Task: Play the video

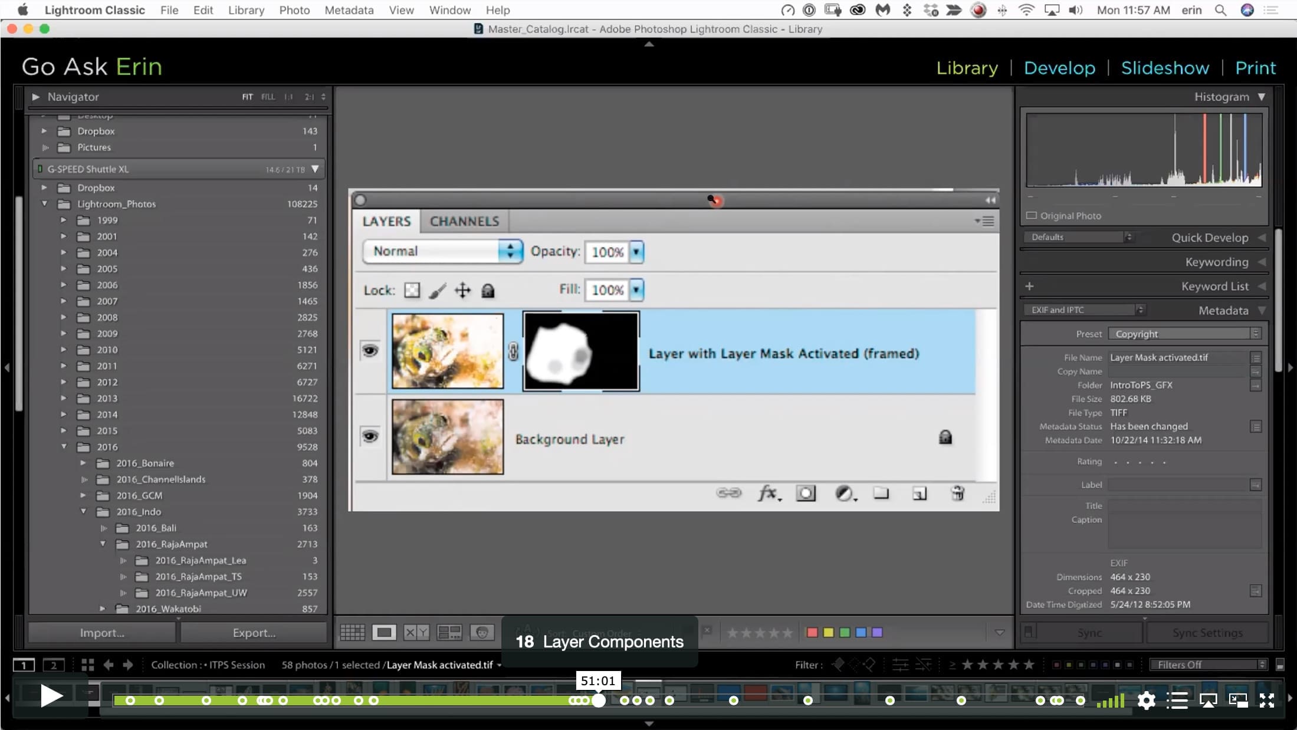Action: pos(51,696)
